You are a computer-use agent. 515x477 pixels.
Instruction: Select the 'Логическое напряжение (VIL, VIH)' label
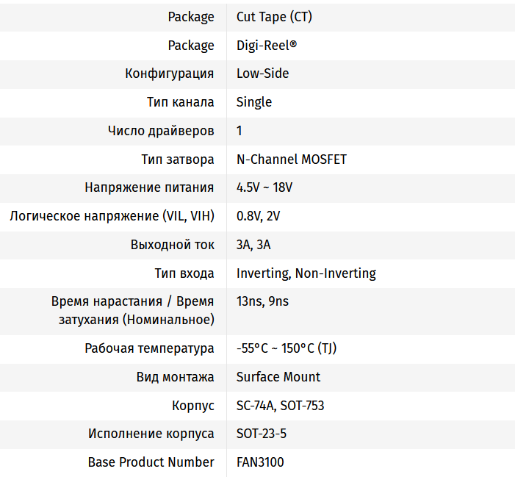tap(112, 216)
